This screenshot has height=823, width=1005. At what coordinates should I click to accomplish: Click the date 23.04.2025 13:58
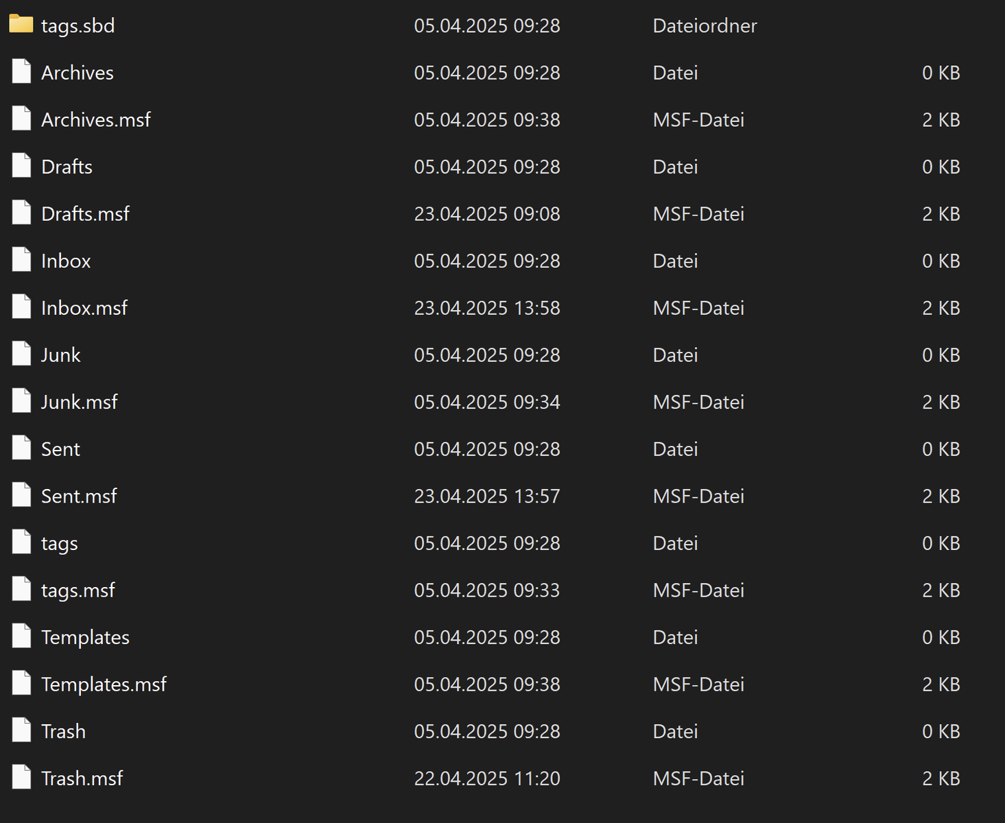(x=486, y=308)
